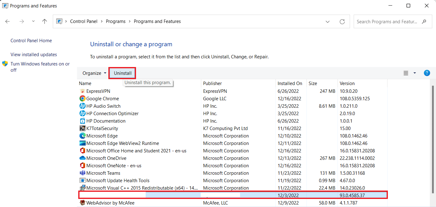Click the Google Chrome icon in list
Image resolution: width=436 pixels, height=207 pixels.
pos(82,99)
